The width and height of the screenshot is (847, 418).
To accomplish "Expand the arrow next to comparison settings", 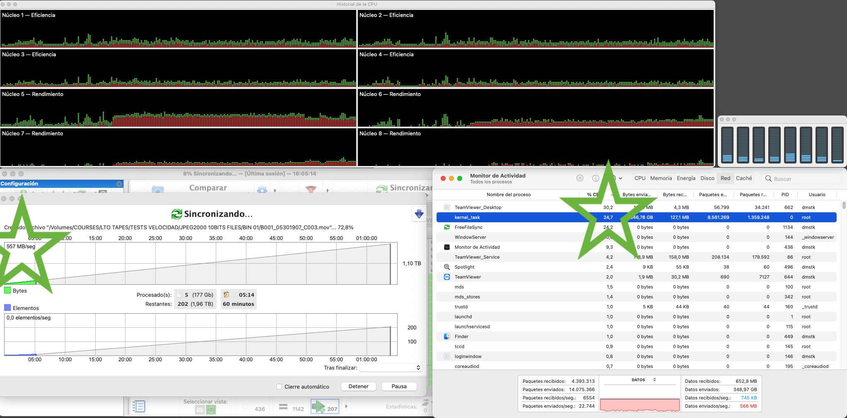I will (275, 191).
